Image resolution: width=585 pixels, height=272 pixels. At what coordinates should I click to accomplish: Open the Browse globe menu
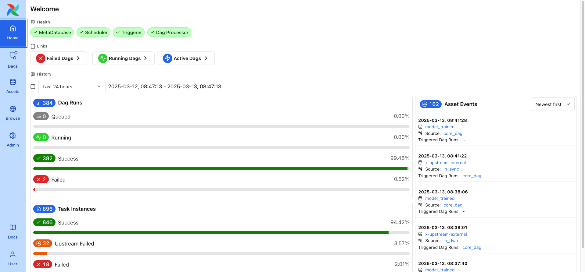(x=13, y=112)
